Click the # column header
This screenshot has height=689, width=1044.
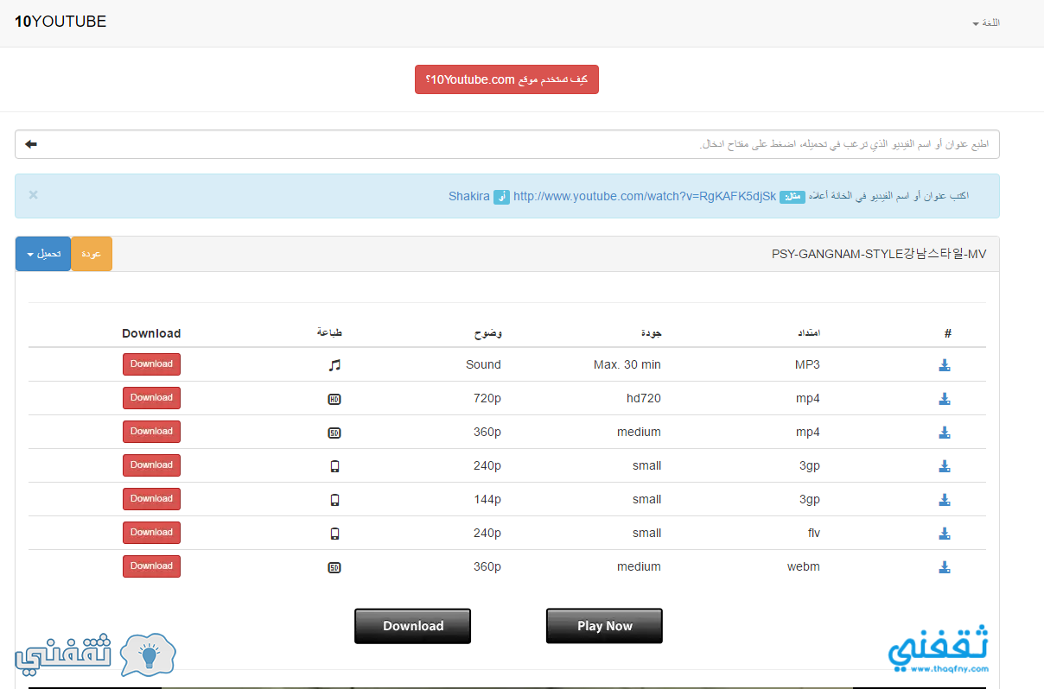[947, 333]
